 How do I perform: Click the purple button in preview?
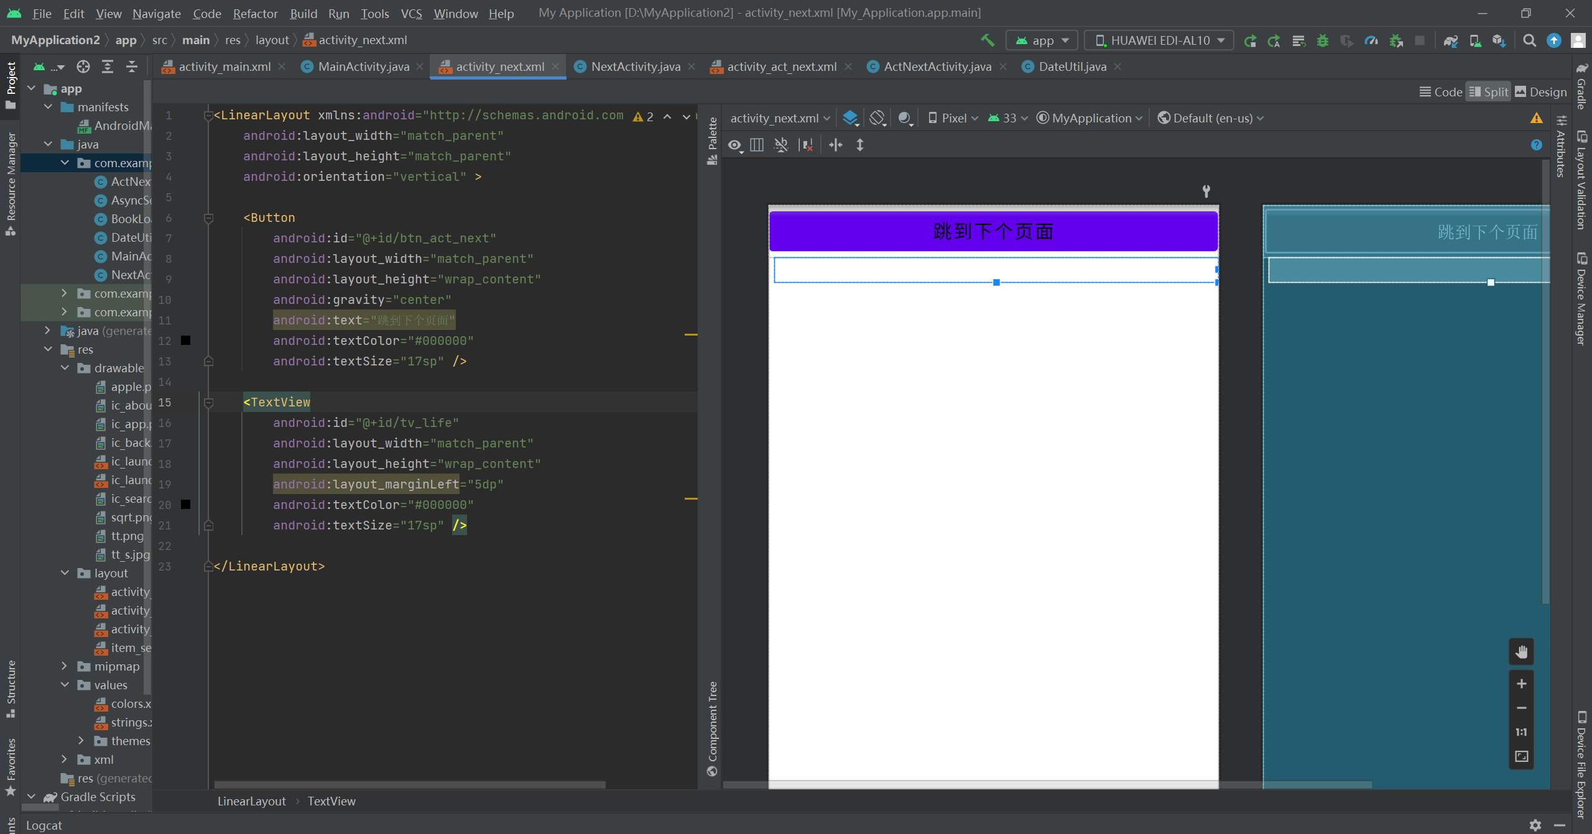[x=993, y=231]
